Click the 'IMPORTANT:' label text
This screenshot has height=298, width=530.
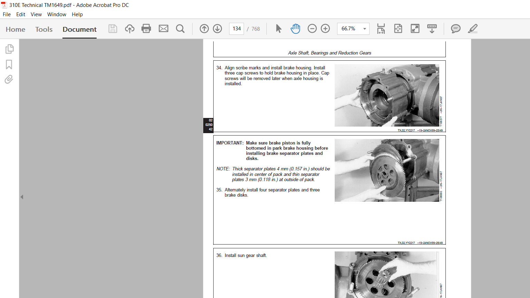230,143
